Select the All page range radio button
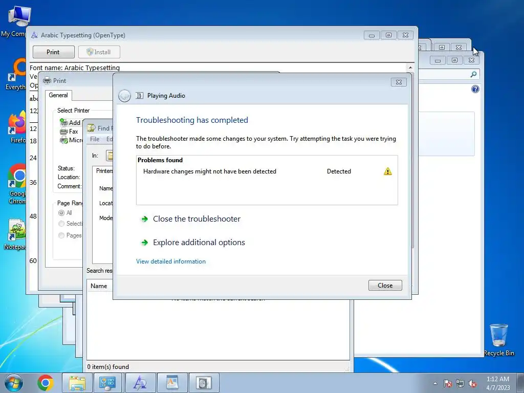 click(x=61, y=213)
